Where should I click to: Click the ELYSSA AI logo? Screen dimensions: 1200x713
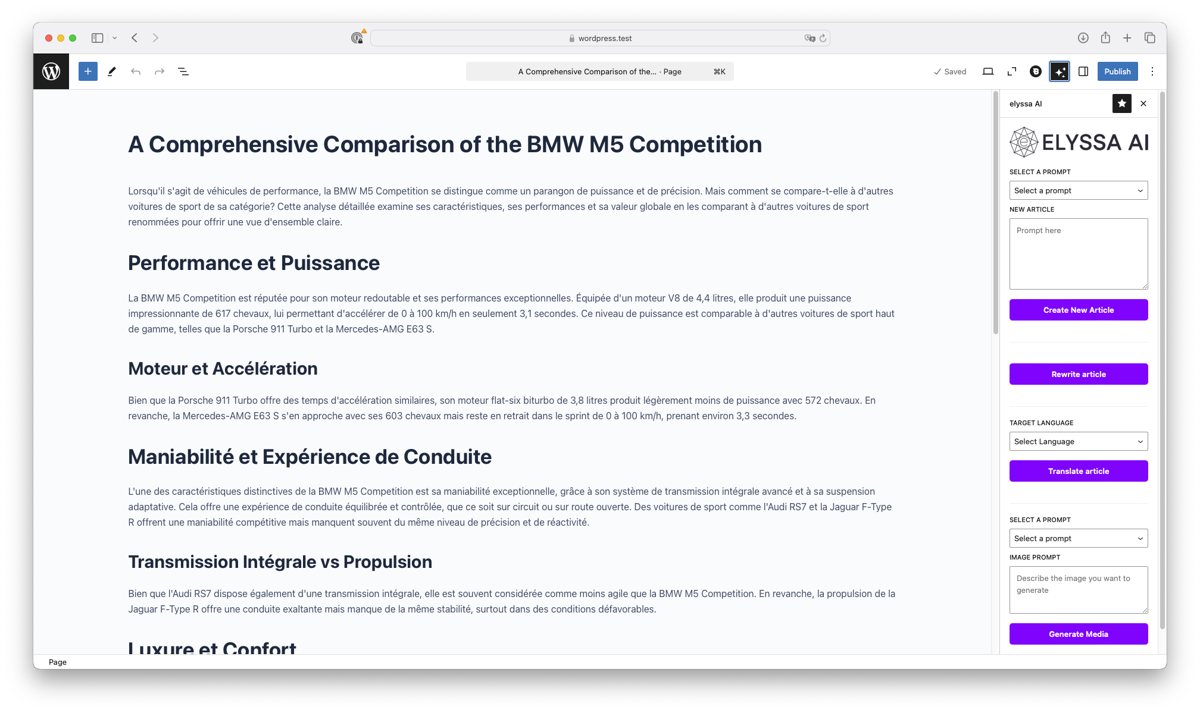(x=1079, y=142)
